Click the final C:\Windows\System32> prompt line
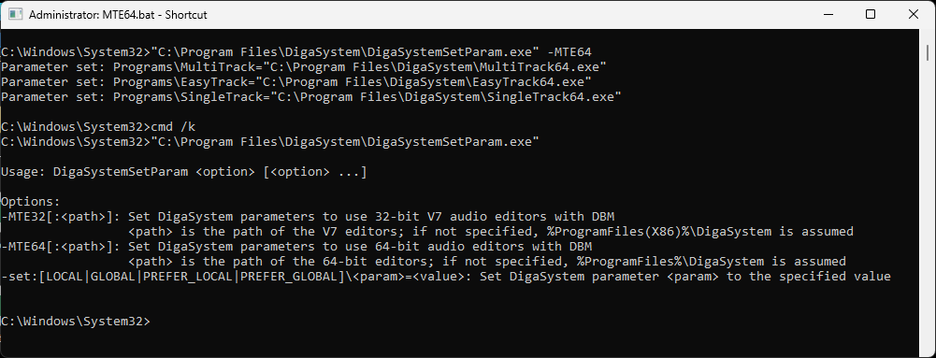Viewport: 936px width, 358px height. 76,321
